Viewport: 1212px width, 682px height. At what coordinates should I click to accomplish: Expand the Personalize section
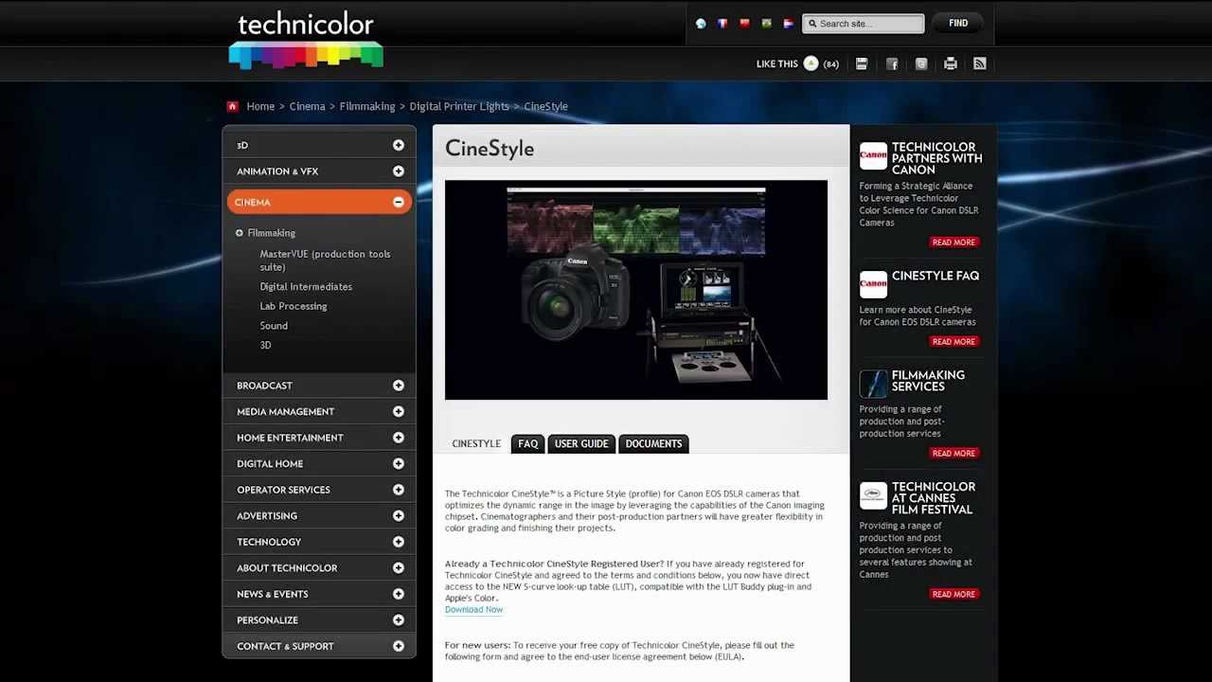tap(399, 619)
